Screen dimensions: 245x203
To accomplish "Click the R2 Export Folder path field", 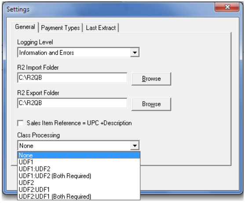I will coord(72,103).
